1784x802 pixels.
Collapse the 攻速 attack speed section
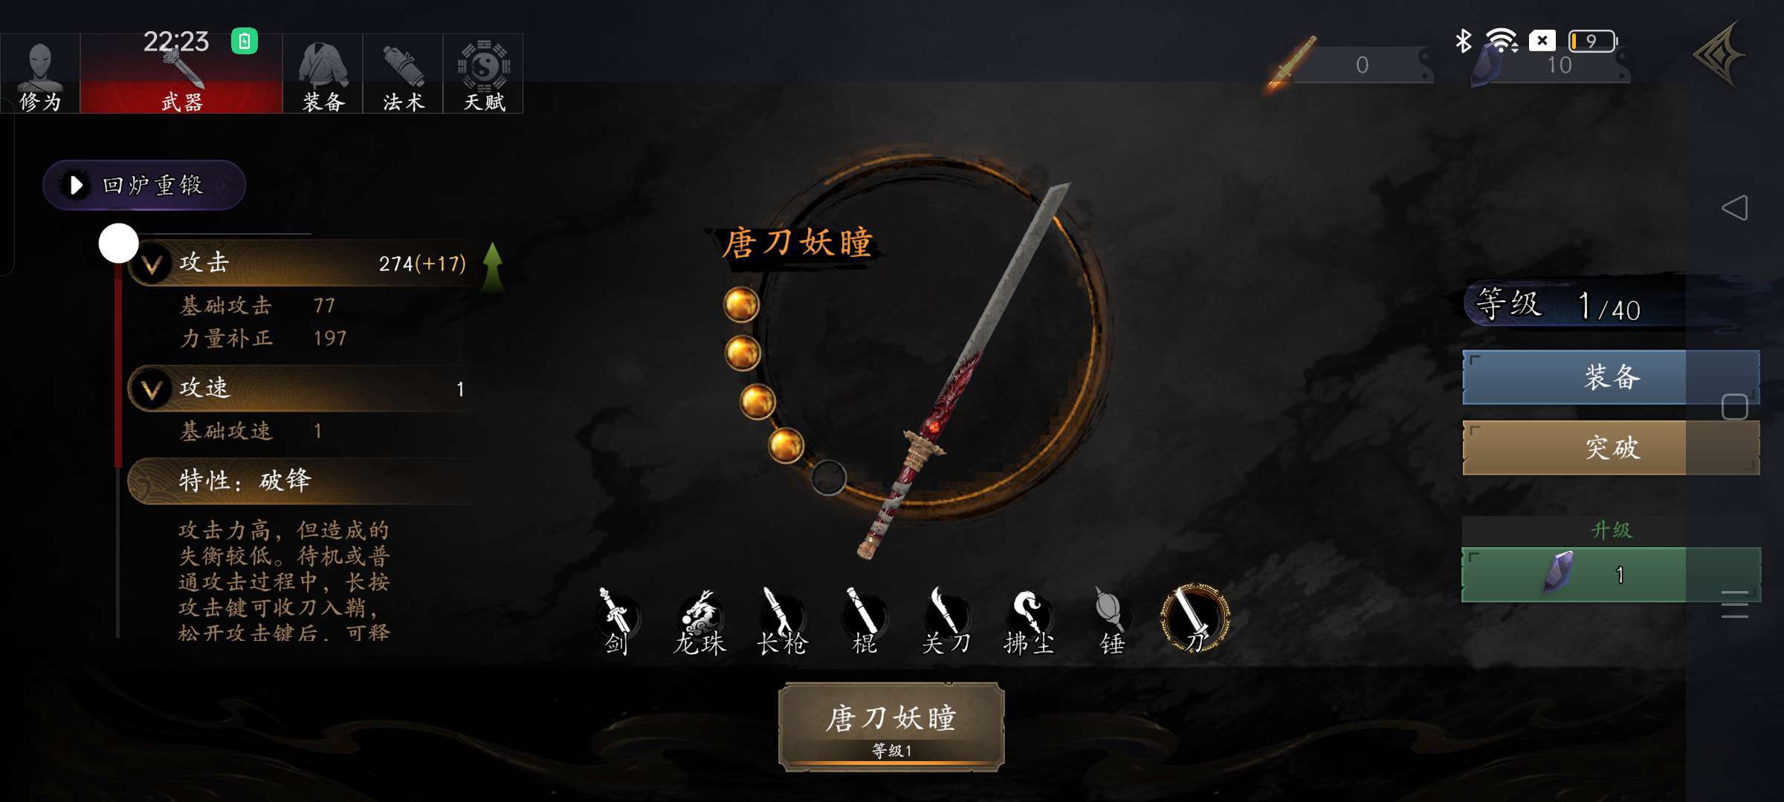pyautogui.click(x=152, y=389)
